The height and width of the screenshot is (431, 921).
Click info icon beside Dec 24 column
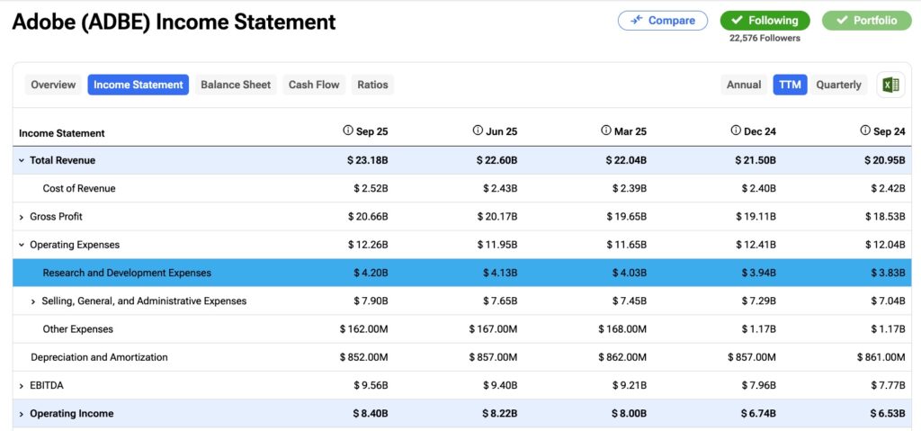pyautogui.click(x=736, y=130)
